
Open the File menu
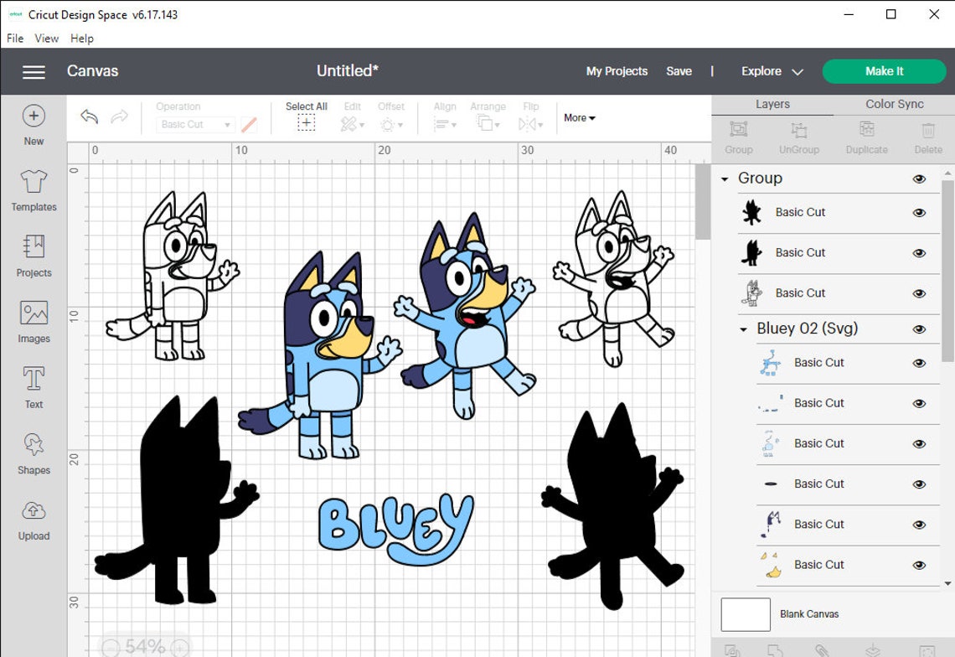pos(14,38)
